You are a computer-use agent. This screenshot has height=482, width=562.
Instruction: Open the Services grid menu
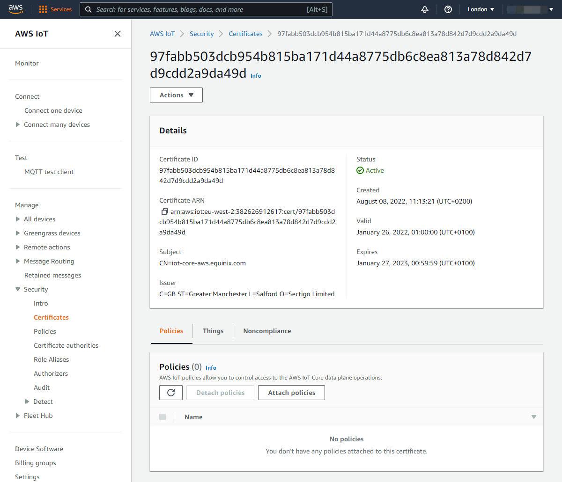click(55, 9)
